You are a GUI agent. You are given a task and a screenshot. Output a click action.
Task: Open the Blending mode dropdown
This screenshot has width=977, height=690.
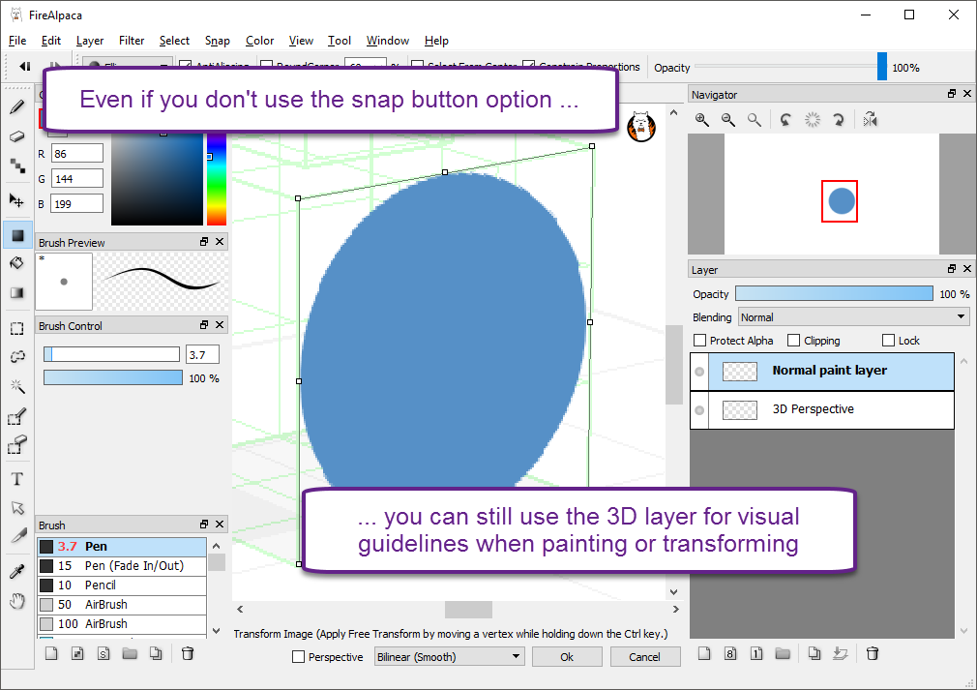(x=853, y=317)
